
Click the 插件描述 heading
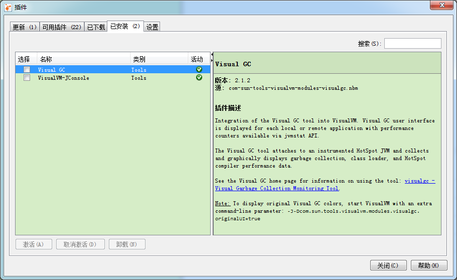(228, 108)
